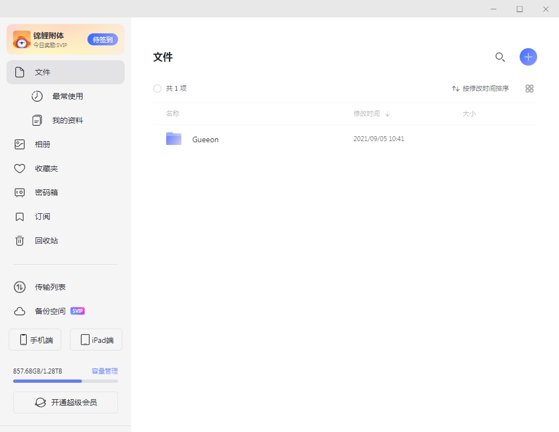Click the search magnifier icon
Viewport: 559px width, 432px height.
click(x=499, y=57)
